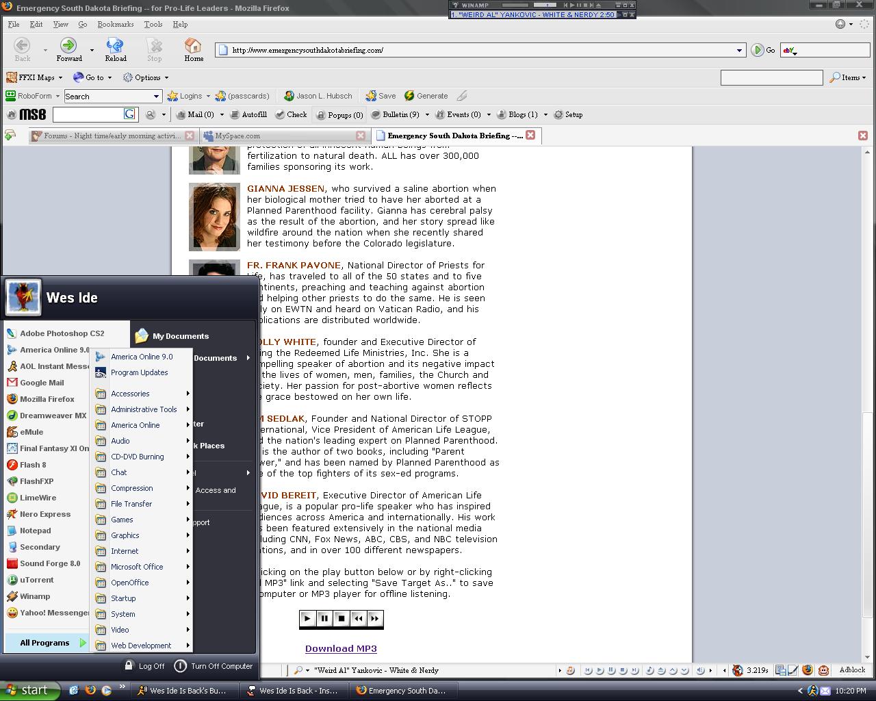The width and height of the screenshot is (876, 701).
Task: Switch to the MySpace.com tab
Action: (237, 136)
